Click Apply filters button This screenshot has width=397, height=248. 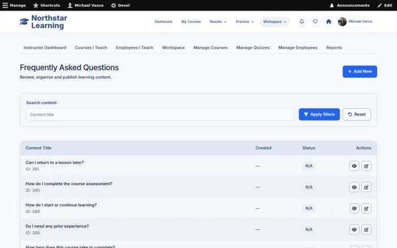tap(319, 114)
